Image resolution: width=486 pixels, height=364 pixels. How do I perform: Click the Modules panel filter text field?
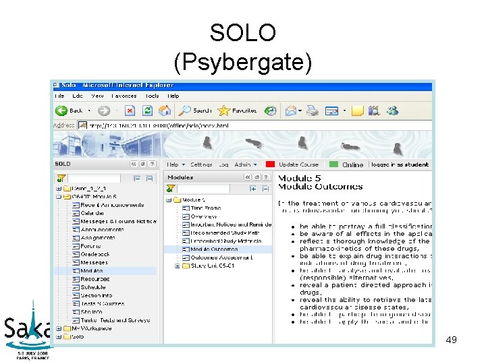pyautogui.click(x=203, y=188)
